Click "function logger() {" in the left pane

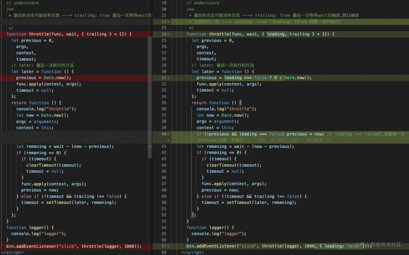(x=30, y=228)
